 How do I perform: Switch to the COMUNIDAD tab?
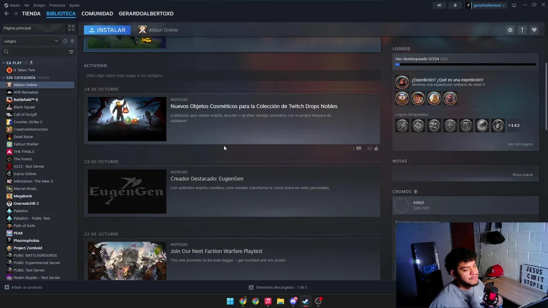[97, 14]
